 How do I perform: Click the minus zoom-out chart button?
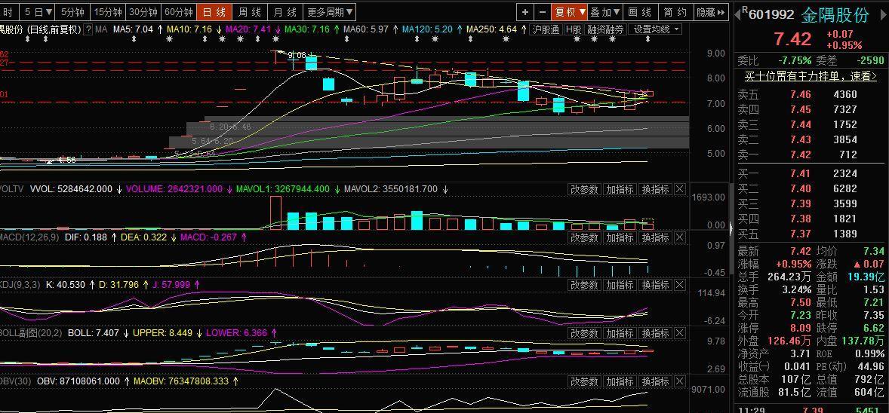click(543, 12)
